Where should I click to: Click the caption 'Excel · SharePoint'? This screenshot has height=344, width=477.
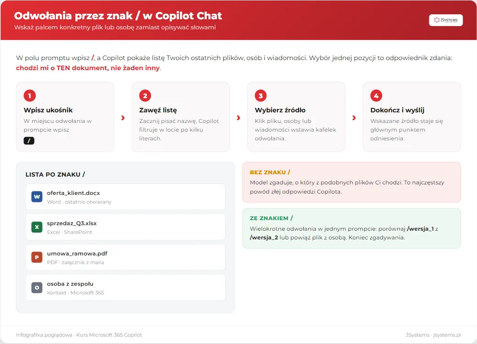69,232
